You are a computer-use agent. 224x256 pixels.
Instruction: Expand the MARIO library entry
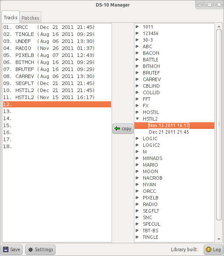tap(137, 165)
